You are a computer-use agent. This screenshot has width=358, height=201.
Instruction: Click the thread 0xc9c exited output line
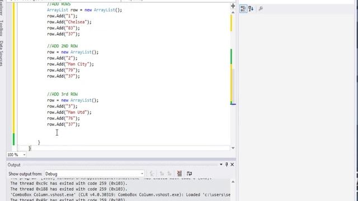[69, 184]
